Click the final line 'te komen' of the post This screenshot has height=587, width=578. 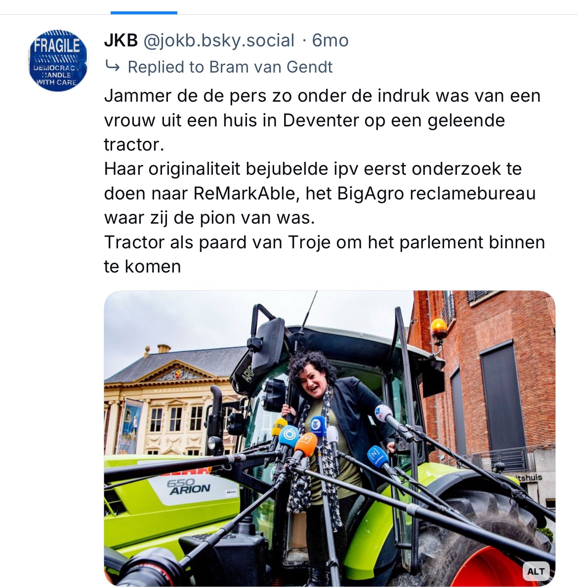click(x=142, y=267)
